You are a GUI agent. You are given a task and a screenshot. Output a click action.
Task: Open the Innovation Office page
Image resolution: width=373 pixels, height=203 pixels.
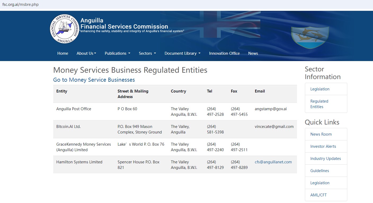point(224,53)
